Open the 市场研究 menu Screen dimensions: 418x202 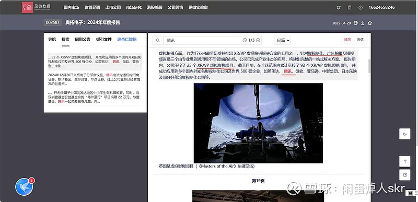(x=134, y=8)
